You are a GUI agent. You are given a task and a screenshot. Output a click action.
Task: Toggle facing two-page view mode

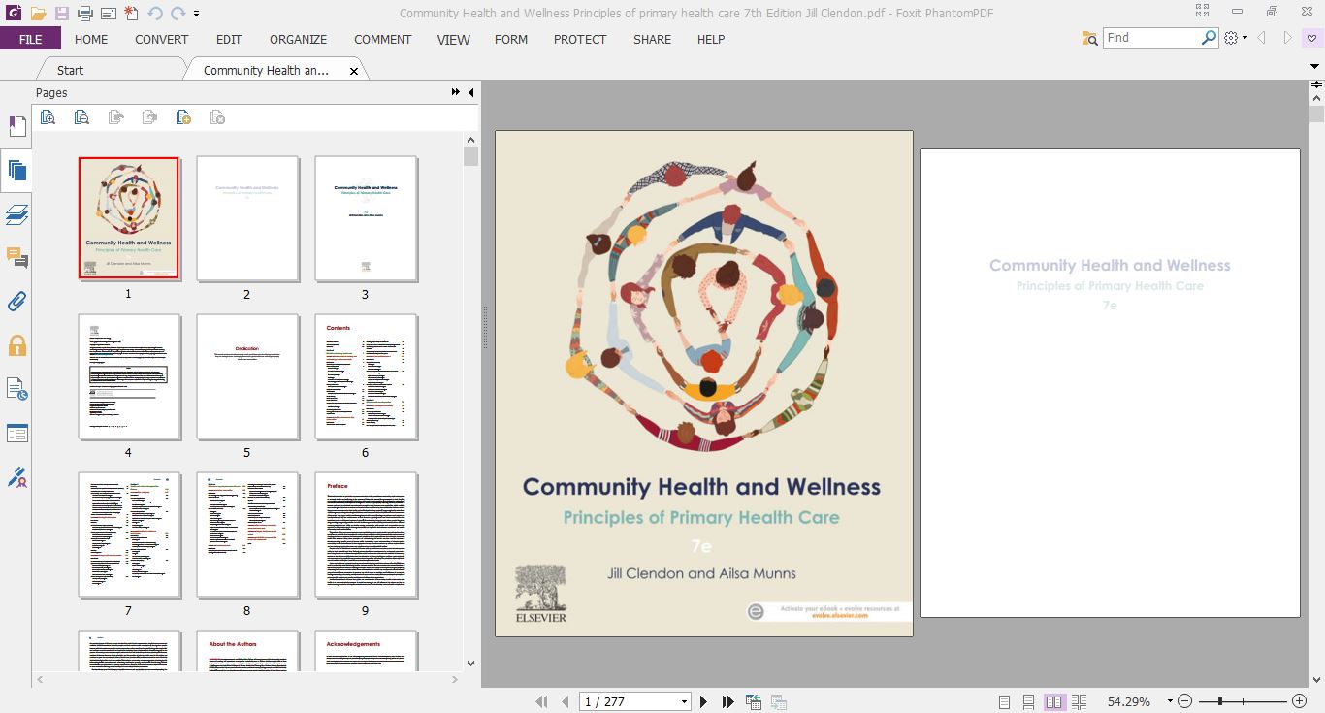(1054, 701)
